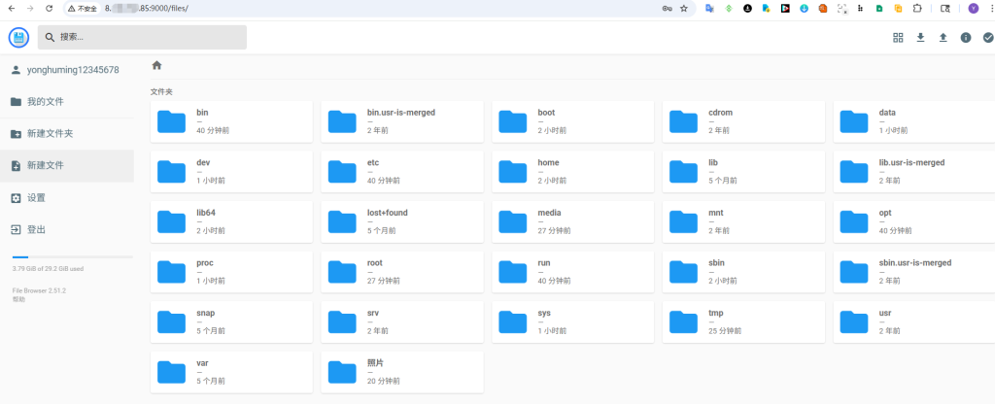
Task: Select the etc folder
Action: coord(402,171)
